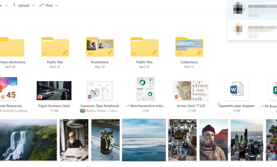Open Worchestershire Initiative file thumbnail
This screenshot has width=277, height=167.
coord(145,89)
